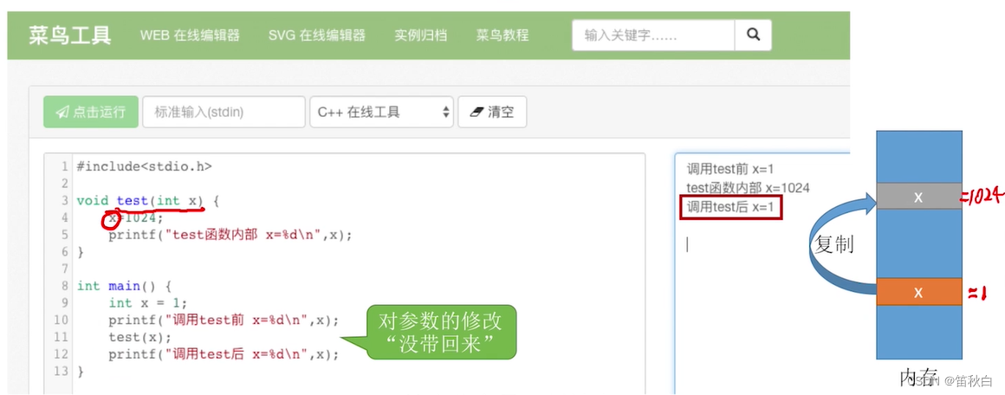
Task: Click code line int main() {
Action: 125,286
